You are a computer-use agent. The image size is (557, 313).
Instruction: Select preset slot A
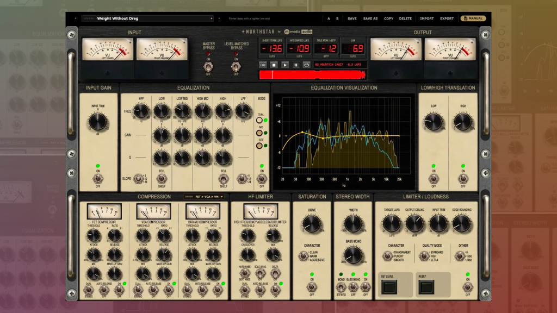328,18
